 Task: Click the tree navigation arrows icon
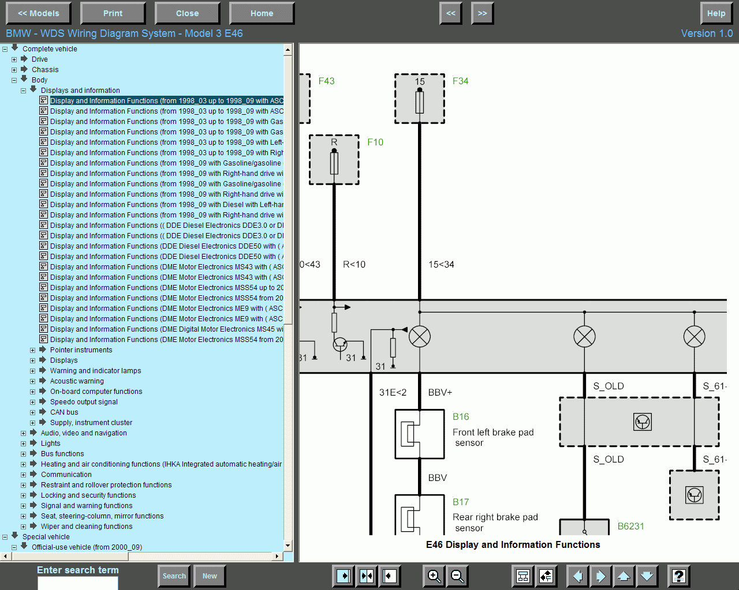546,576
